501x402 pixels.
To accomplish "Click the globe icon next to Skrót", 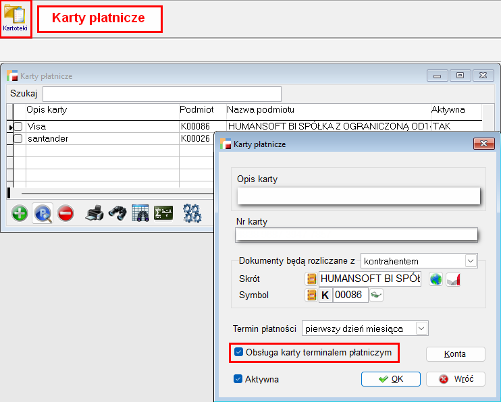I will tap(436, 279).
